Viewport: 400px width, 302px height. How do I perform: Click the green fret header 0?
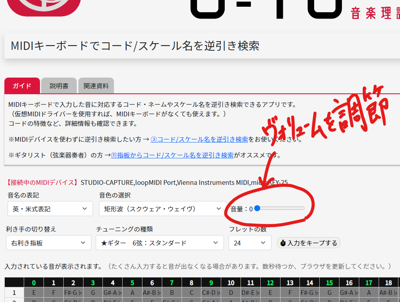pos(34,282)
